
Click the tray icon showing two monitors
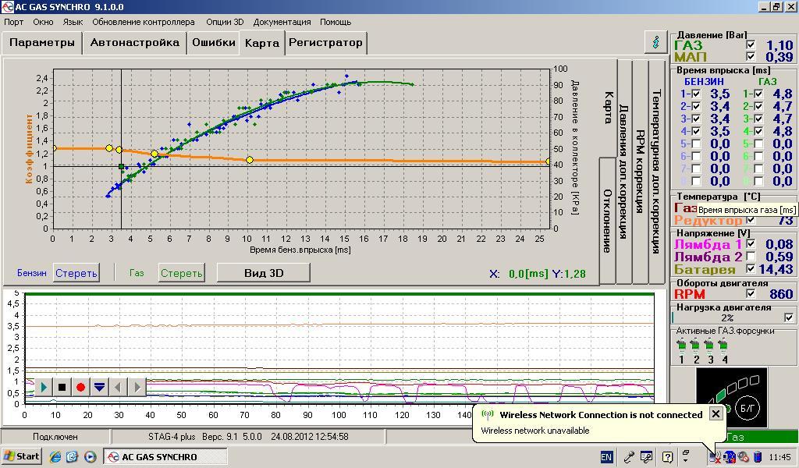click(x=730, y=457)
